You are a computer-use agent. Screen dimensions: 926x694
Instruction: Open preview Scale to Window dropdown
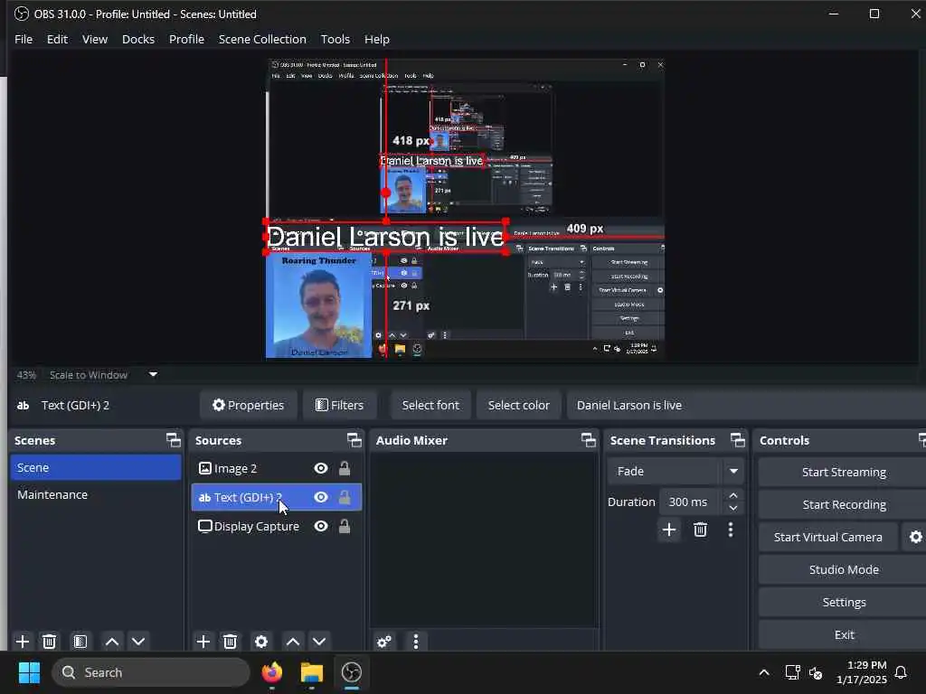[153, 375]
